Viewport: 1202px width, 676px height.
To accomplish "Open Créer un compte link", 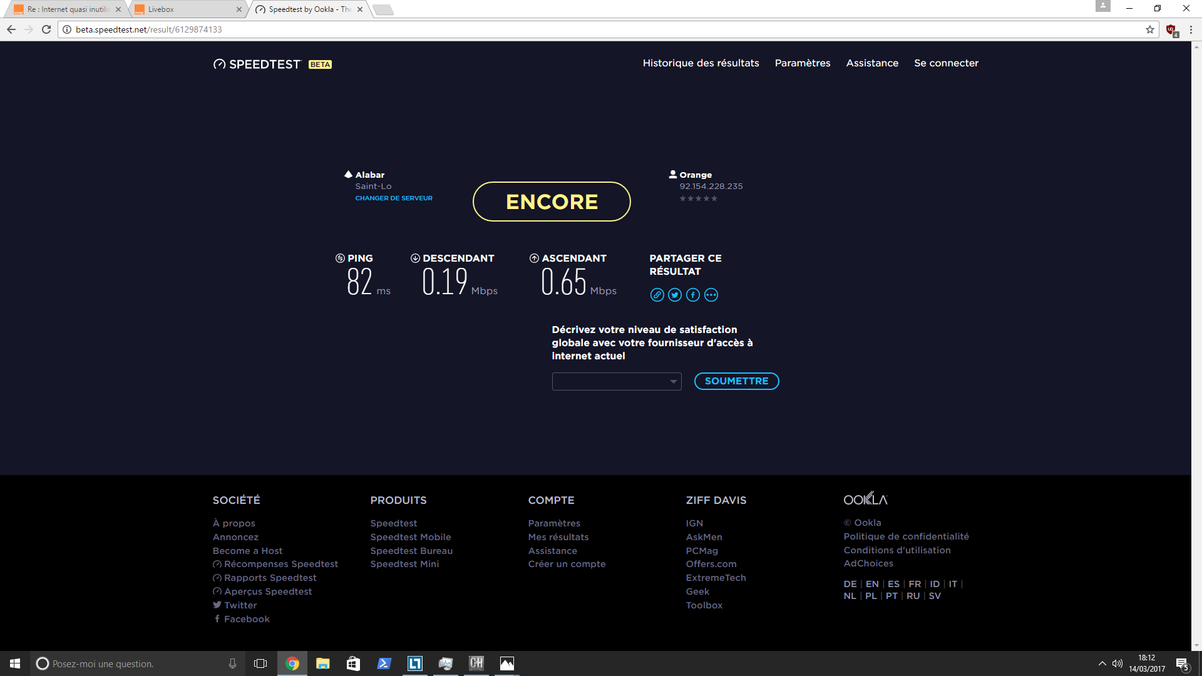I will (567, 563).
